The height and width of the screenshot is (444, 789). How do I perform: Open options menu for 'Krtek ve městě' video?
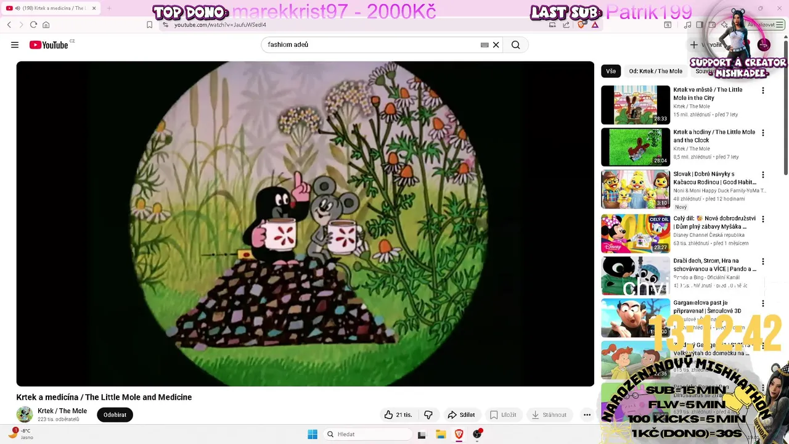[x=762, y=91]
